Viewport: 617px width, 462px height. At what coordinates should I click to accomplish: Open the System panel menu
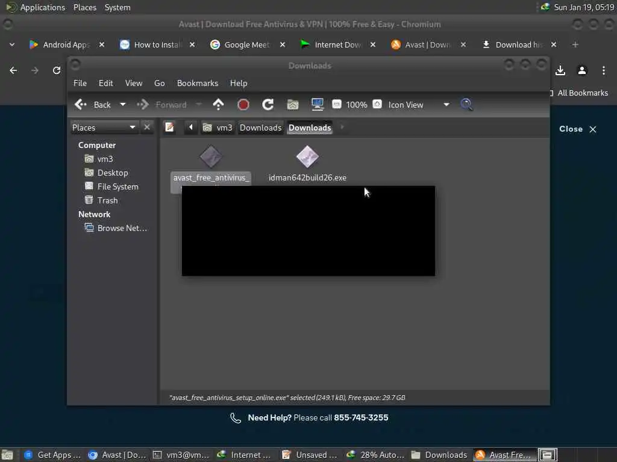click(117, 7)
